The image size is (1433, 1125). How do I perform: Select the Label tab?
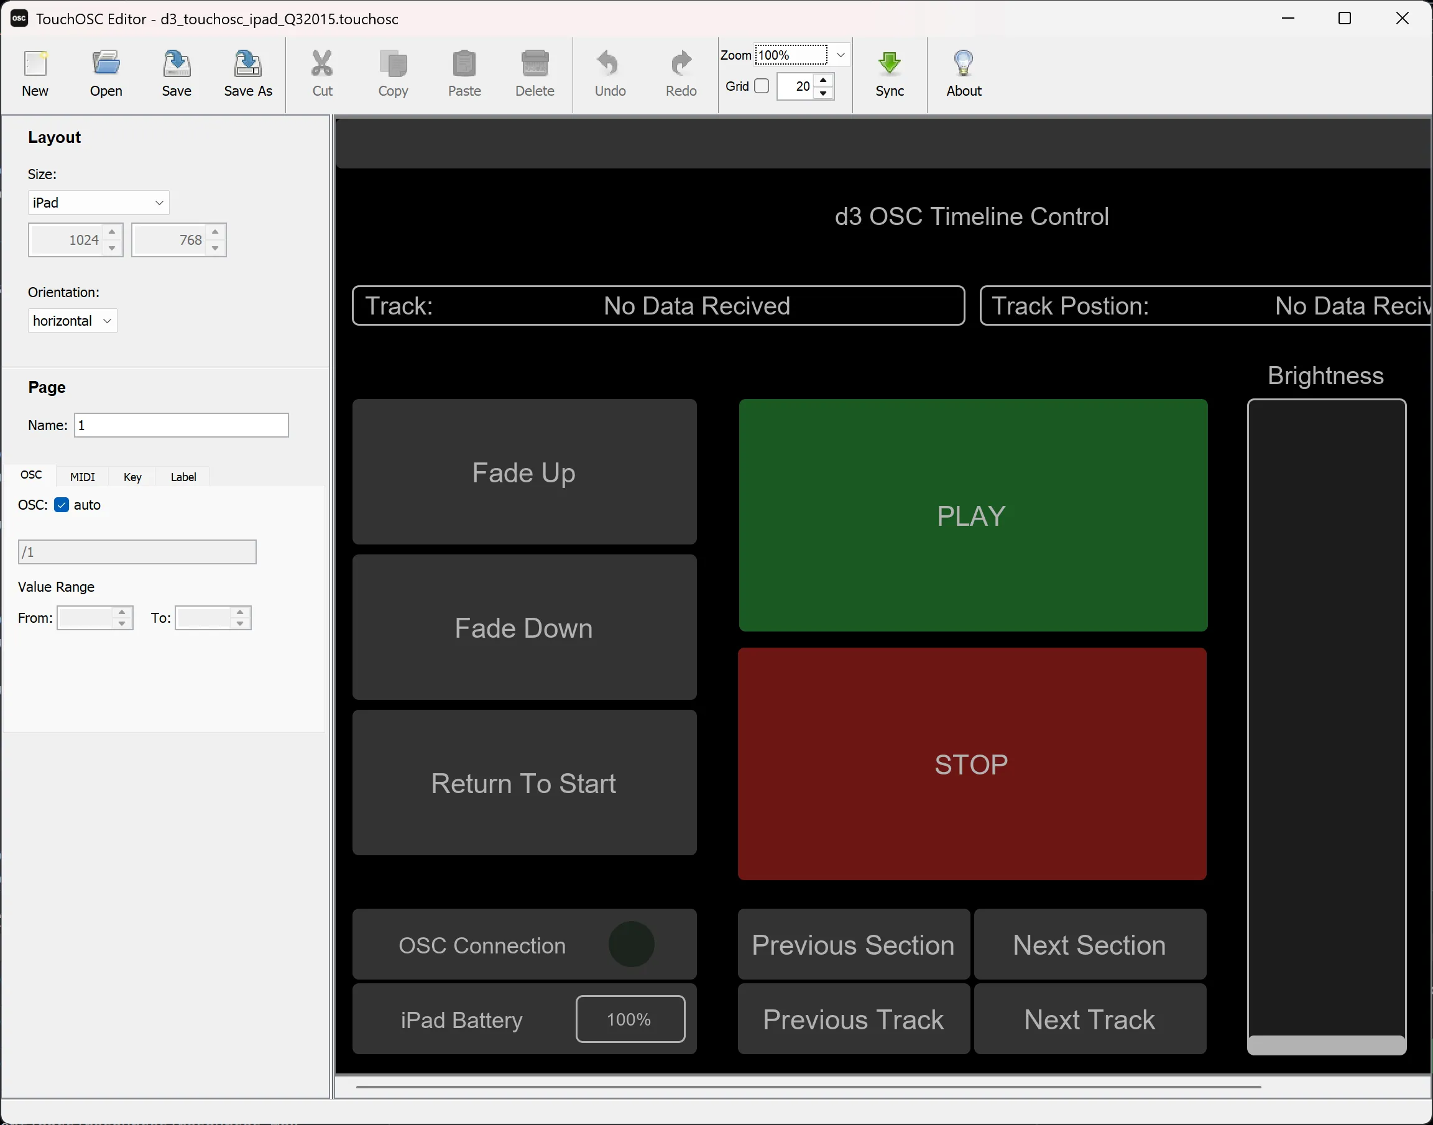point(183,476)
